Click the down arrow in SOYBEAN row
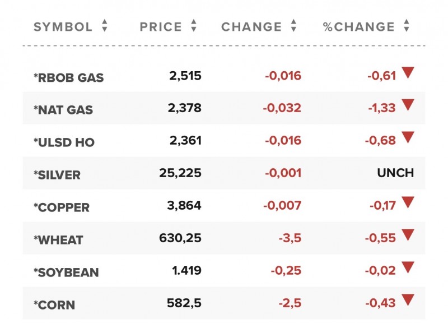 (408, 267)
